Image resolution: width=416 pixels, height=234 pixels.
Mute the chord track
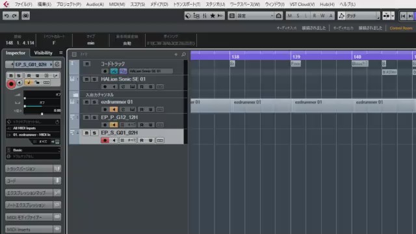pyautogui.click(x=86, y=64)
